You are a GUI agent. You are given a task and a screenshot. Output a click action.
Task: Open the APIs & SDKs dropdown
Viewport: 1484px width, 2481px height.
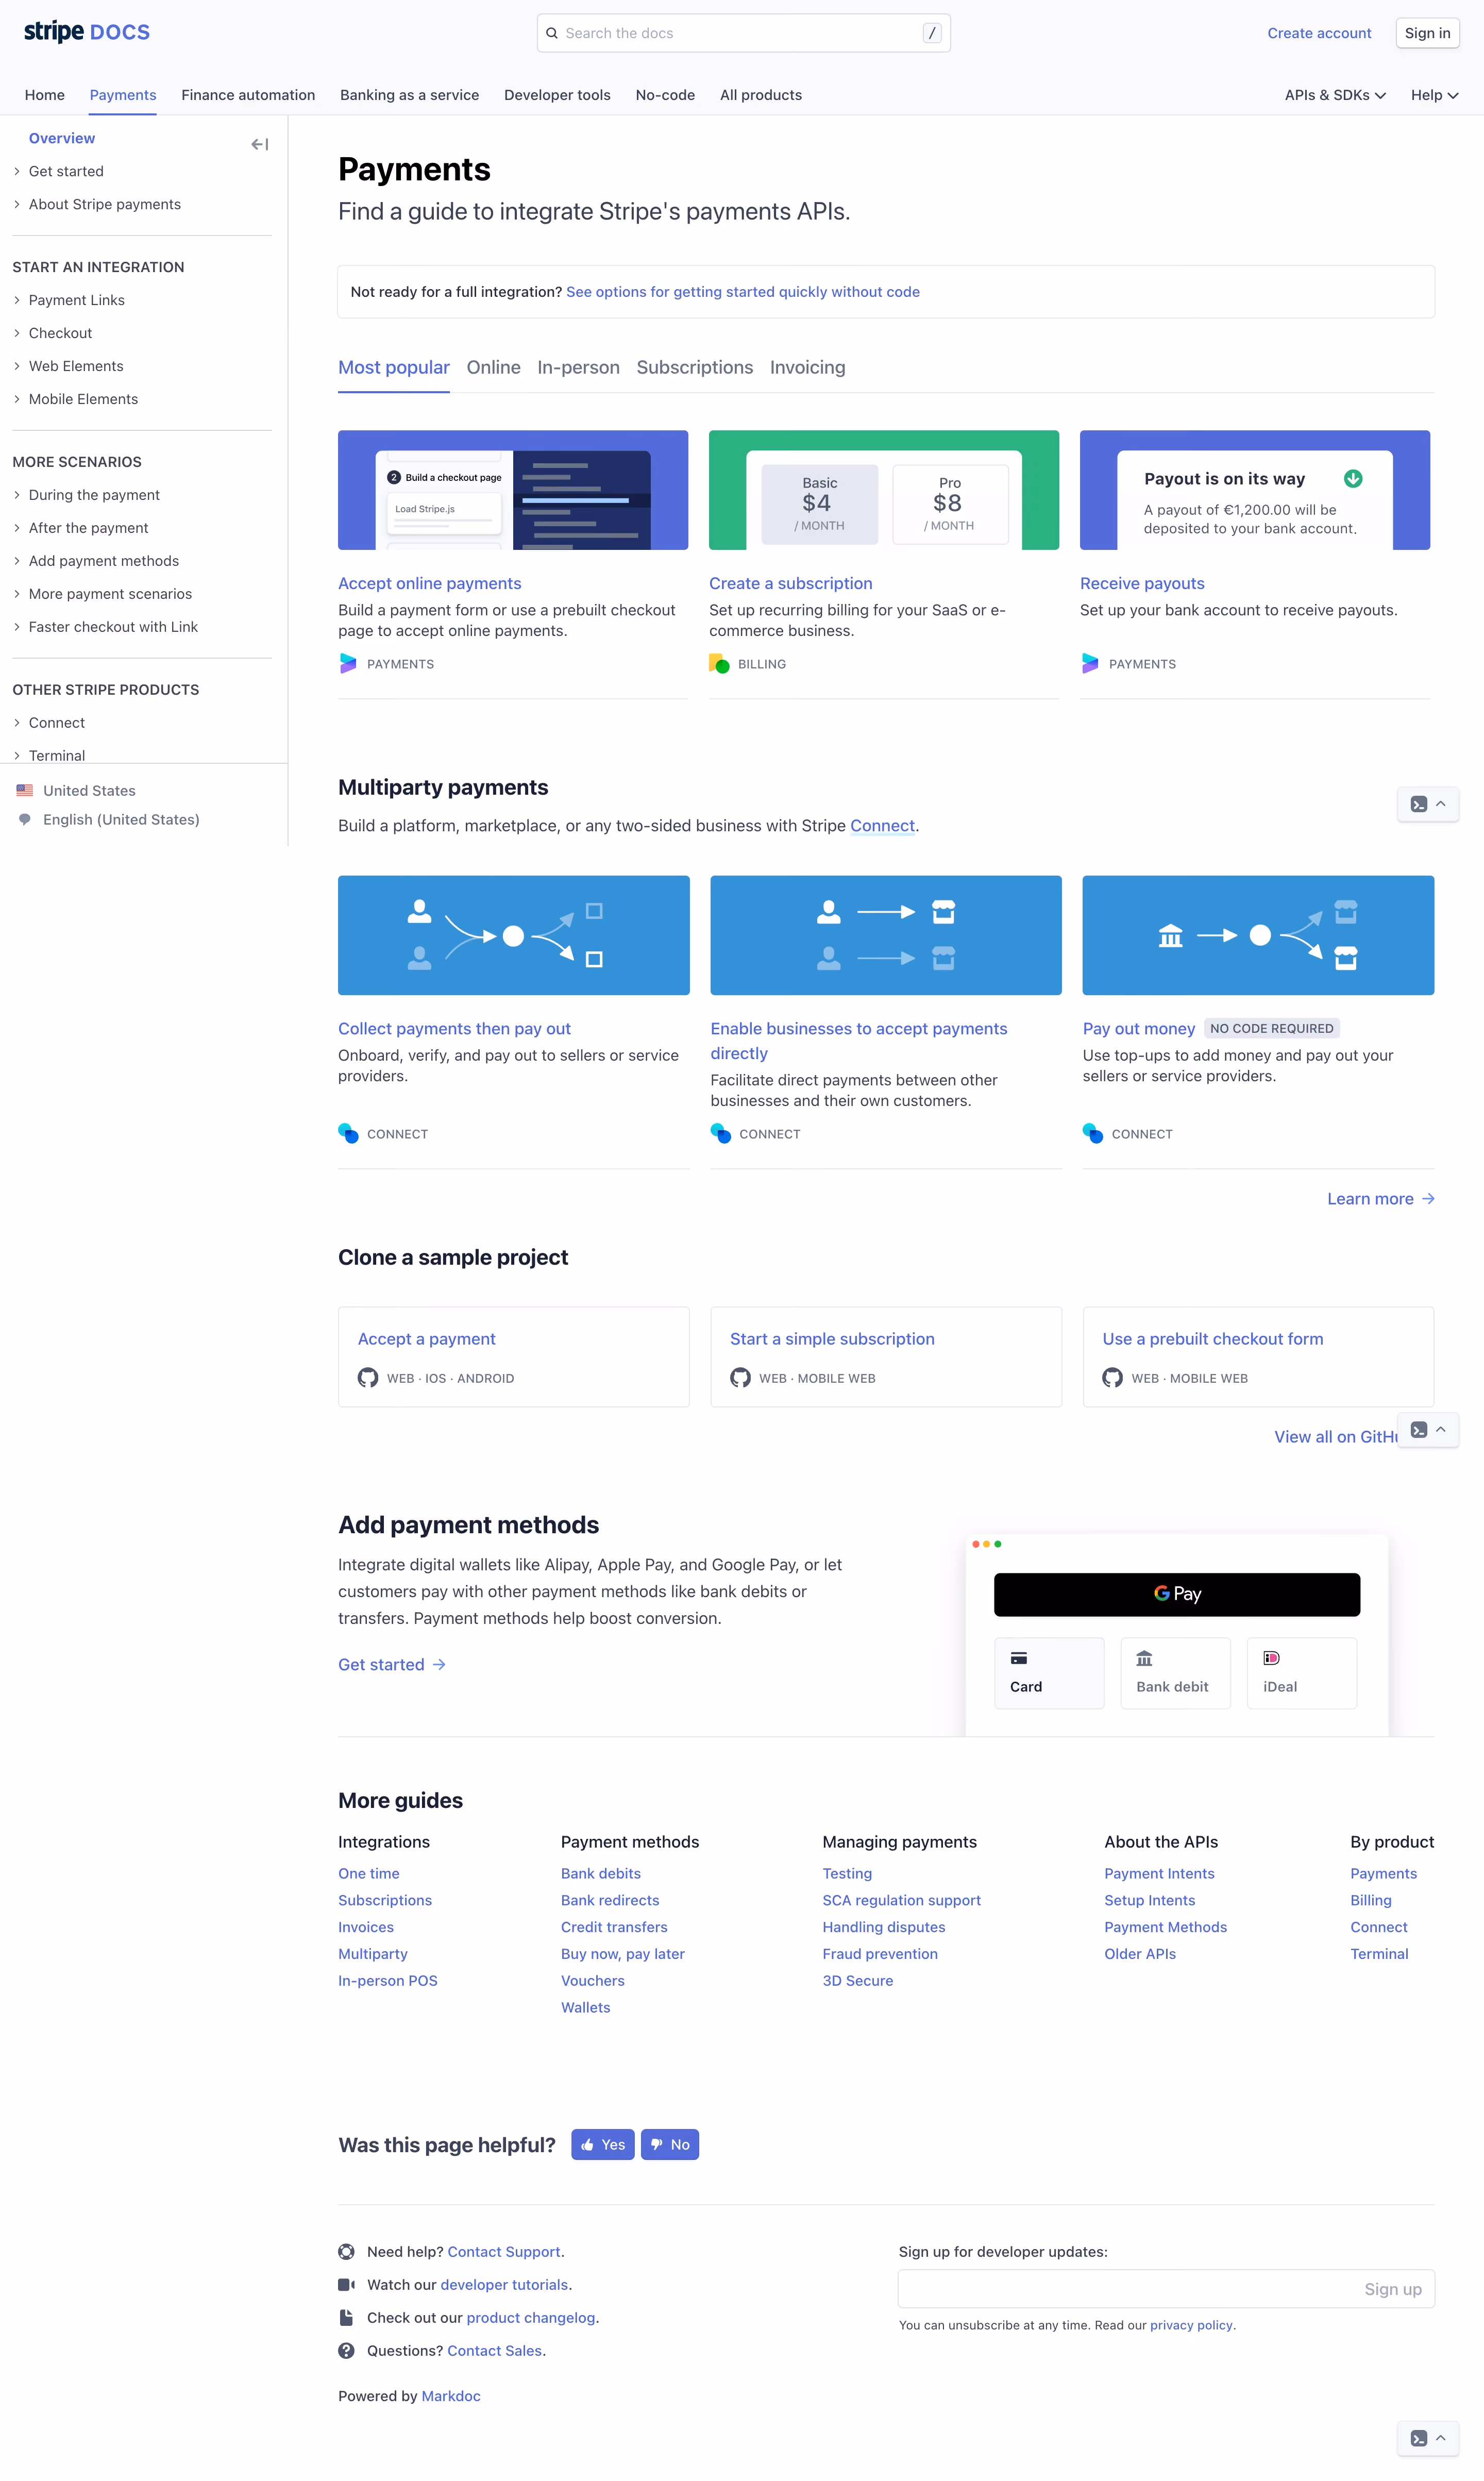coord(1335,95)
